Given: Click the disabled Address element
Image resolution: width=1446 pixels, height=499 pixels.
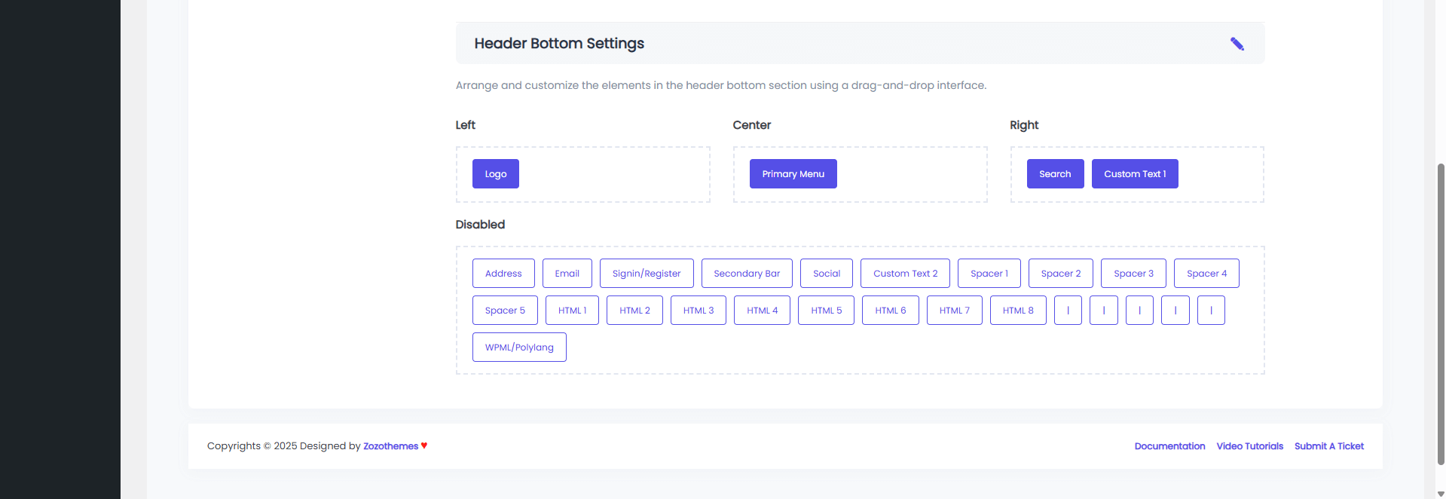Looking at the screenshot, I should point(503,274).
